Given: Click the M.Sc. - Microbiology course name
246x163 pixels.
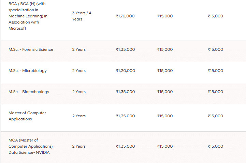Looking at the screenshot, I should pyautogui.click(x=28, y=71).
